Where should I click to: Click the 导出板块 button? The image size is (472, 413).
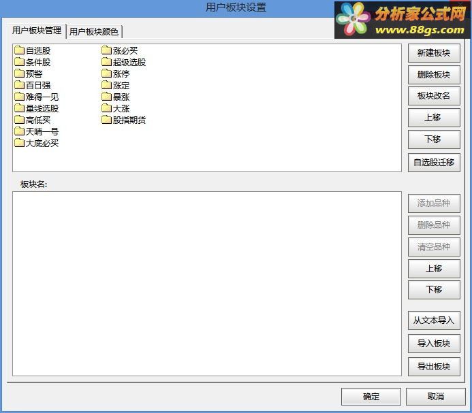pos(434,366)
